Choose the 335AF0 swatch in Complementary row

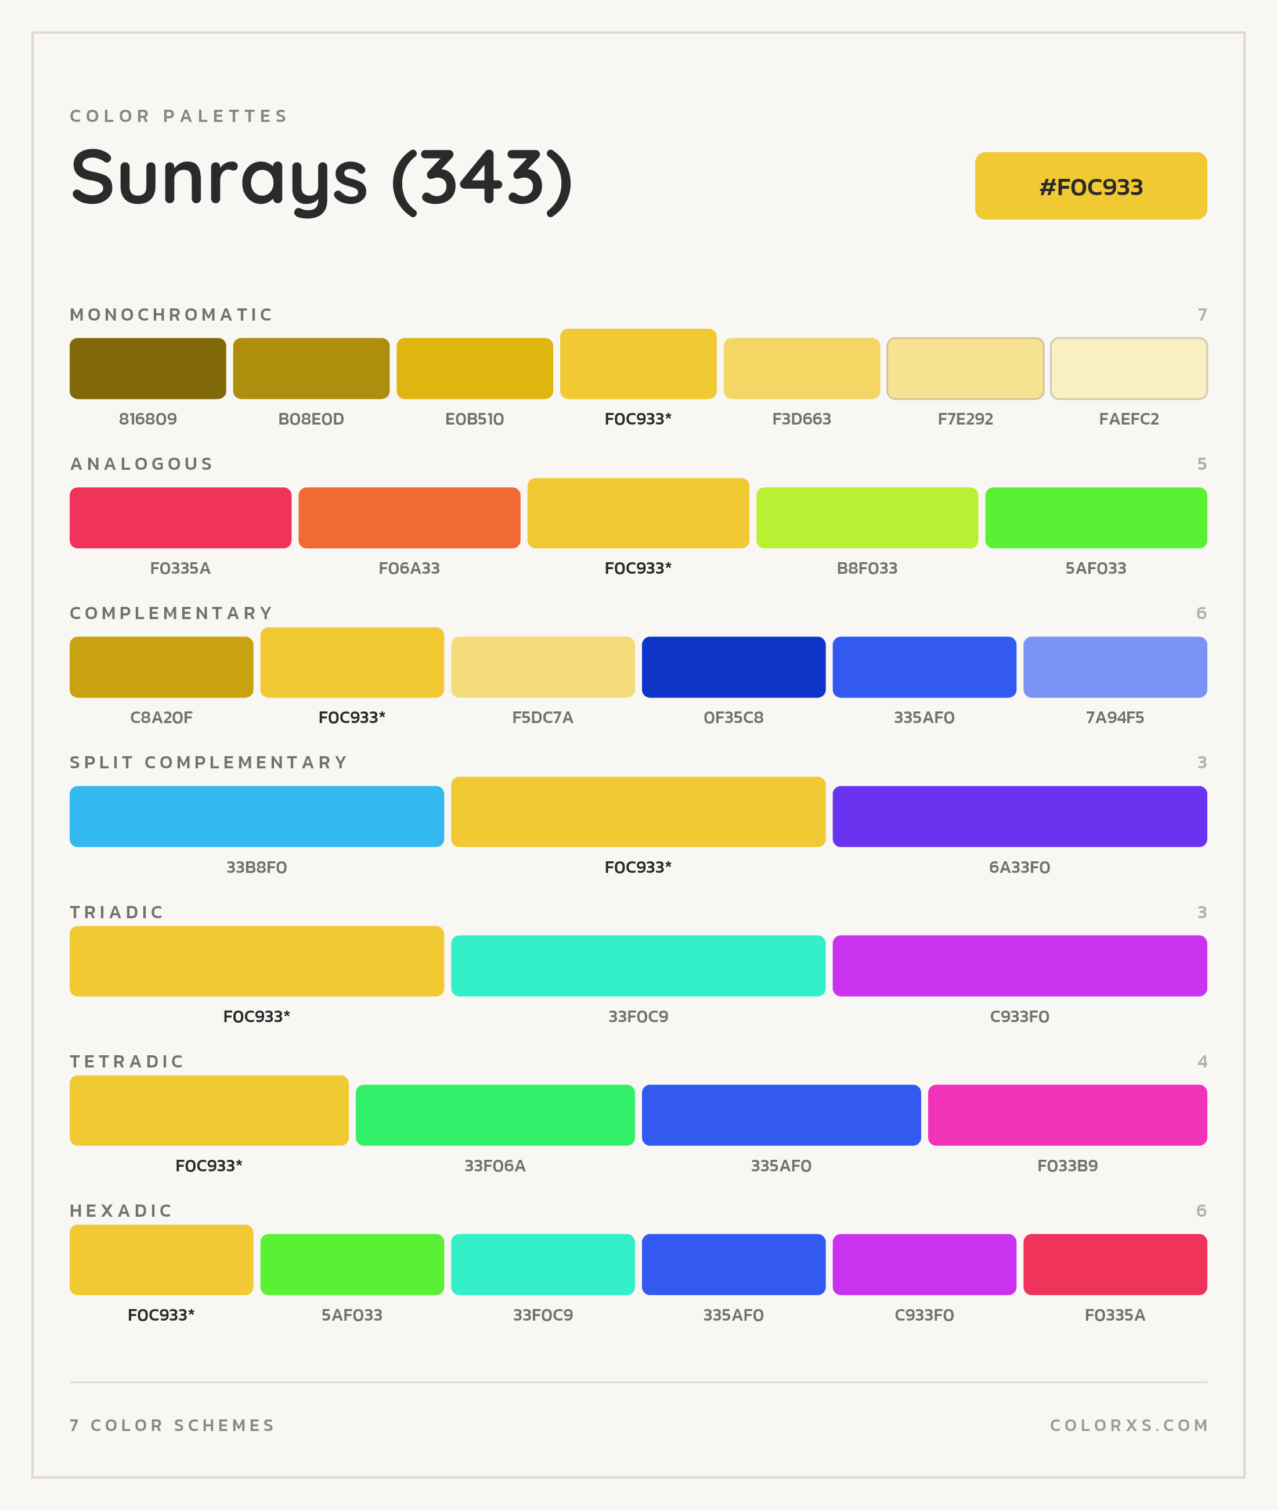pos(925,667)
